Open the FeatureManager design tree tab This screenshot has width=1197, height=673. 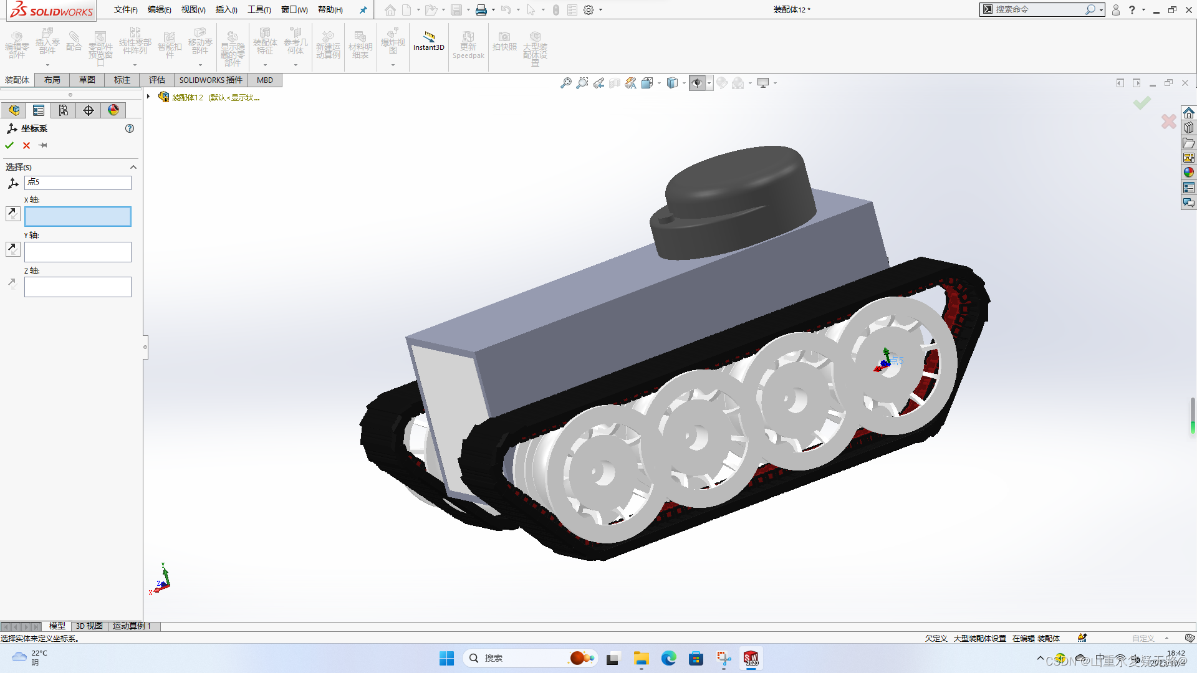click(14, 110)
